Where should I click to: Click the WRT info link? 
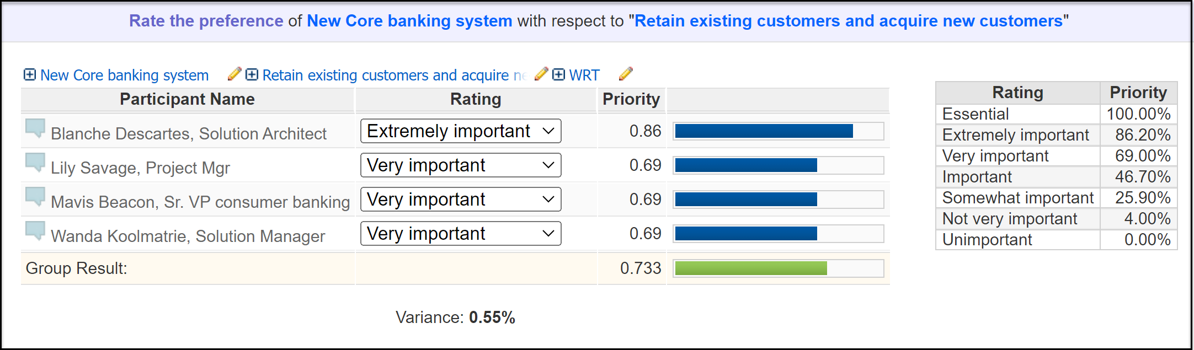pyautogui.click(x=584, y=75)
